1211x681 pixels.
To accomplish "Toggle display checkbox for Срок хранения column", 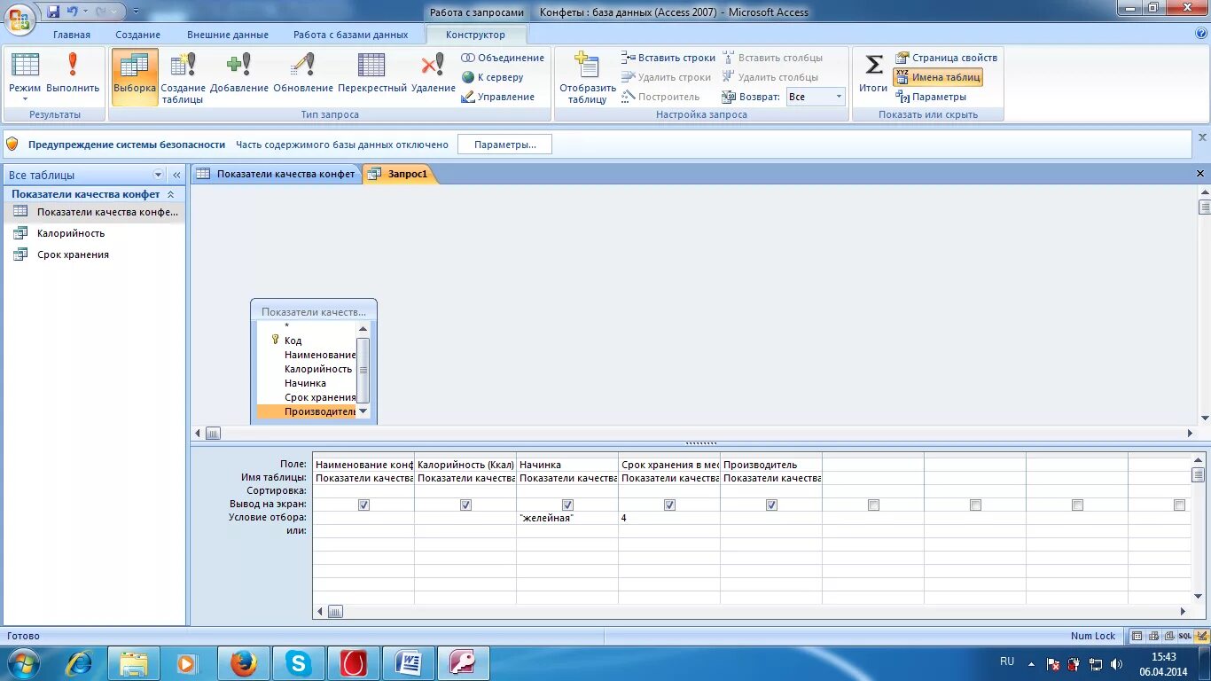I will [669, 505].
